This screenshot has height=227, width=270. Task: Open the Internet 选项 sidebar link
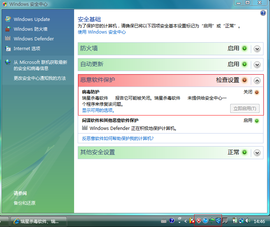27,48
